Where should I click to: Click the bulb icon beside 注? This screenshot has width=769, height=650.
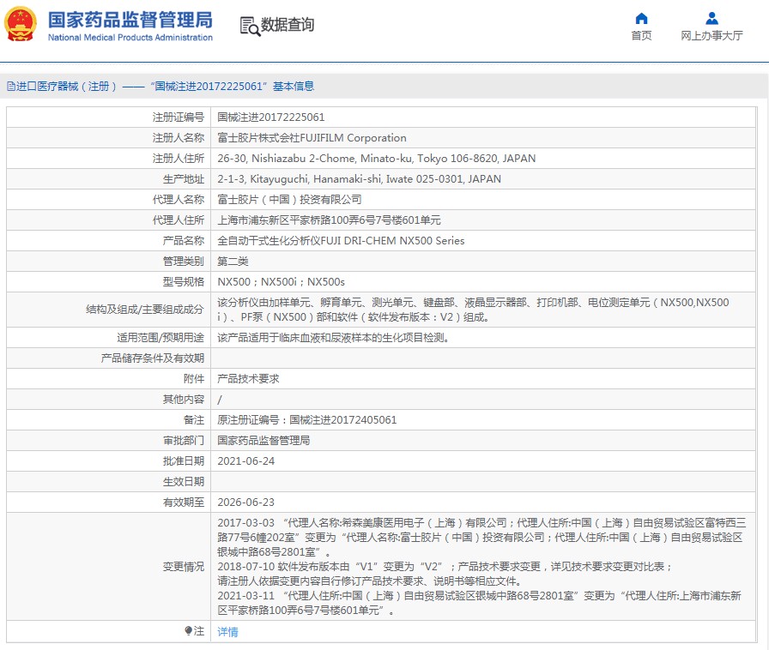[188, 630]
